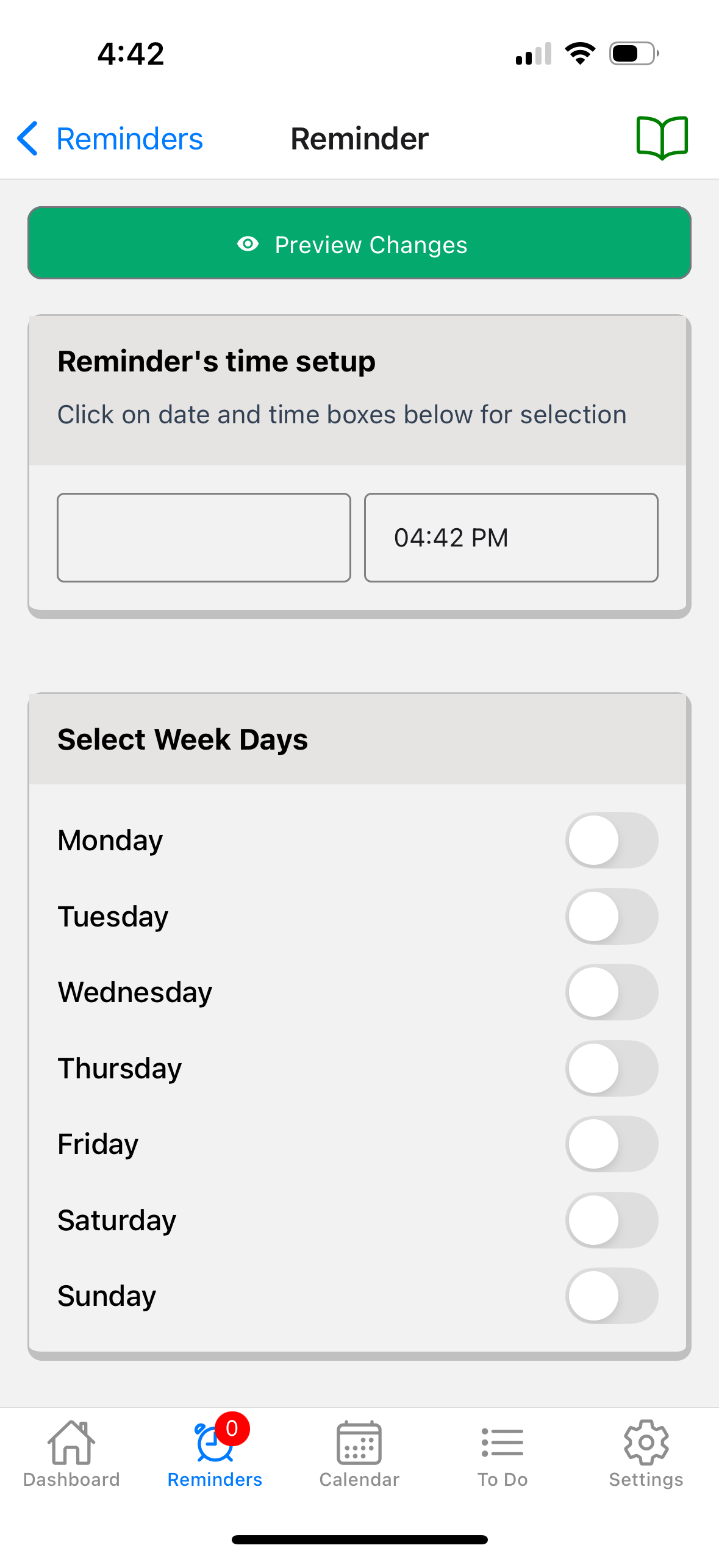Turn on the Wednesday switch
This screenshot has height=1559, width=719.
point(612,992)
